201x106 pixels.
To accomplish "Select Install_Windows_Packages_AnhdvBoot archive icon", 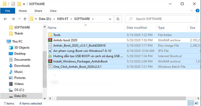I will pos(50,61).
